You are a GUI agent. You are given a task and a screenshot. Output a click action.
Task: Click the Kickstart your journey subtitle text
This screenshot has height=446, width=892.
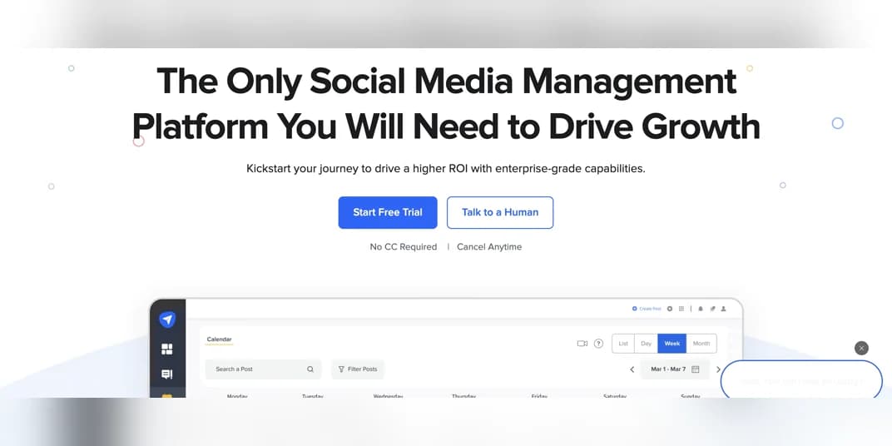coord(446,169)
